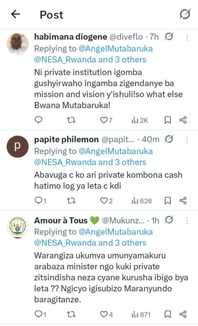Bookmark habimana diogene's post
Viewport: 198px width, 326px height.
pyautogui.click(x=167, y=120)
